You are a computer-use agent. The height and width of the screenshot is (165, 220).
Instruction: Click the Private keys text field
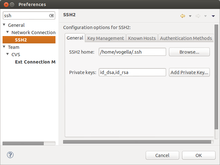coord(132,72)
